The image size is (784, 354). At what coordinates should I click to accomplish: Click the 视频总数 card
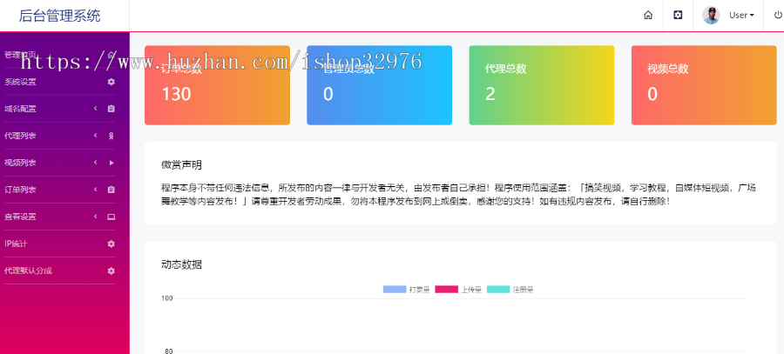click(704, 85)
